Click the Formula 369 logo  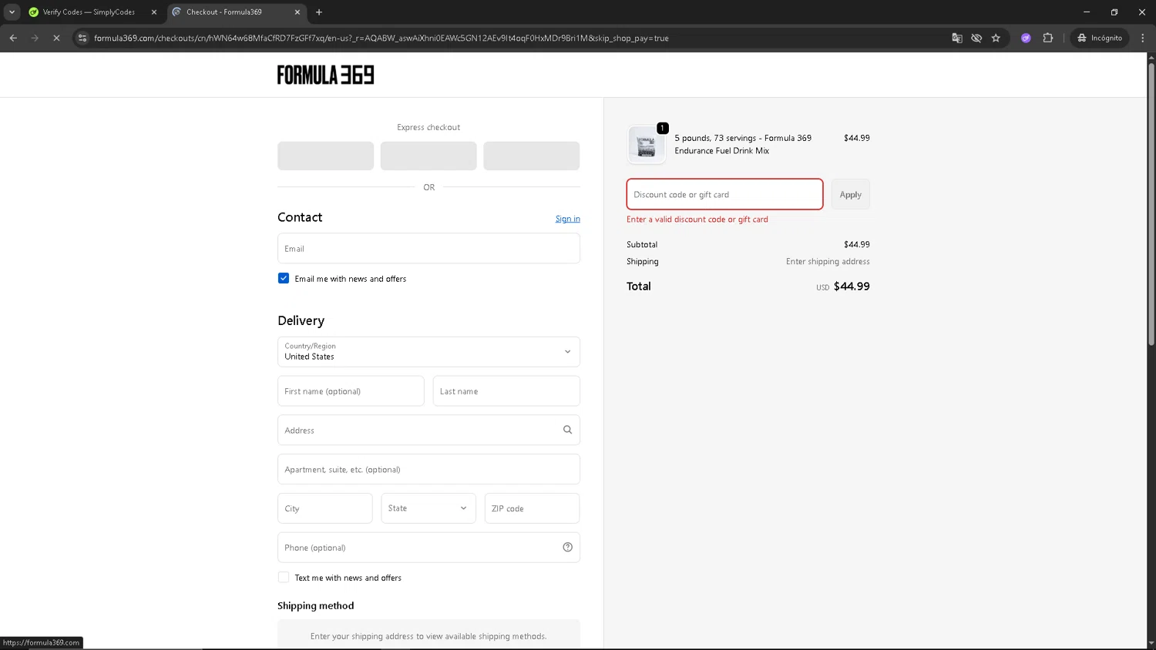click(325, 75)
